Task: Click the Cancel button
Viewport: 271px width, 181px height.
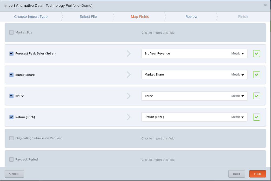Action: [14, 174]
